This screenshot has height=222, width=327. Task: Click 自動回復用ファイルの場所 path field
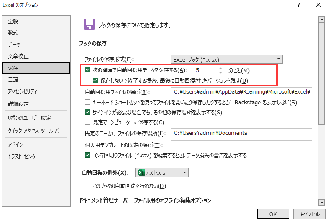pyautogui.click(x=241, y=92)
